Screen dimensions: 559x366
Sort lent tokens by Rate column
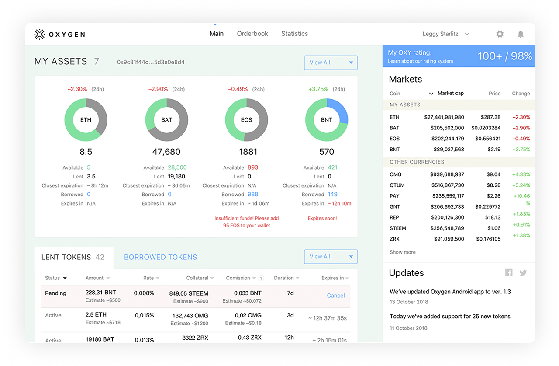(151, 278)
